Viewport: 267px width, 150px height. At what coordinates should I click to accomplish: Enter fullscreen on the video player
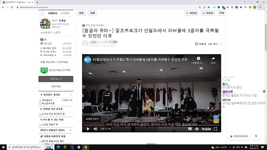click(x=216, y=129)
